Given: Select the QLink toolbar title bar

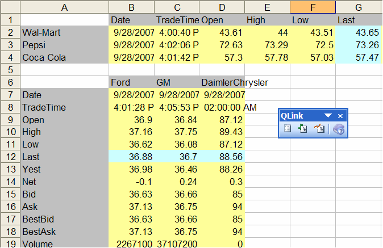Looking at the screenshot, I should pos(313,116).
